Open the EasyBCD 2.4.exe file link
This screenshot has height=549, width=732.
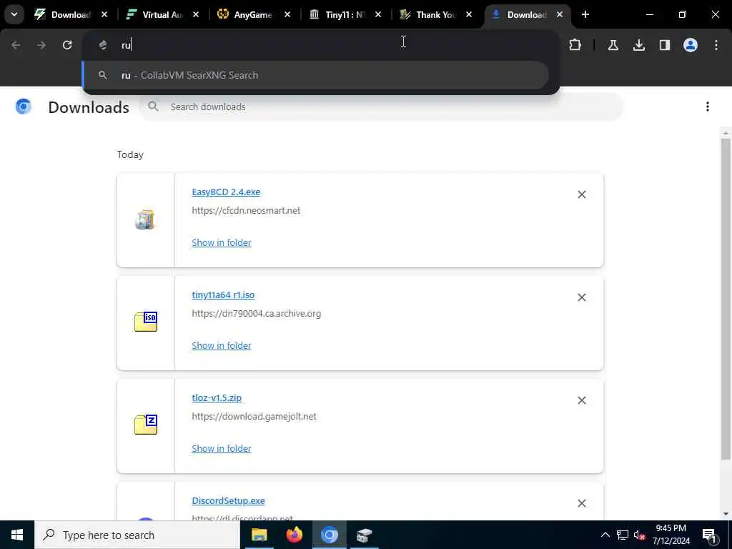point(226,192)
